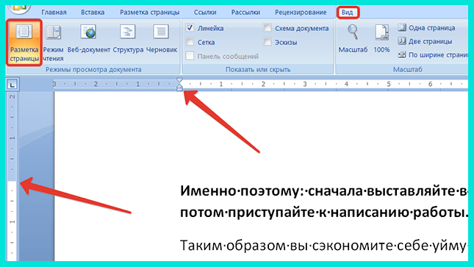Image resolution: width=474 pixels, height=267 pixels.
Task: Open the Вставка ribbon tab
Action: pyautogui.click(x=93, y=13)
